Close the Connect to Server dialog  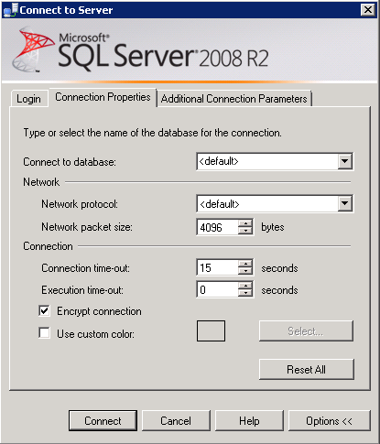368,10
